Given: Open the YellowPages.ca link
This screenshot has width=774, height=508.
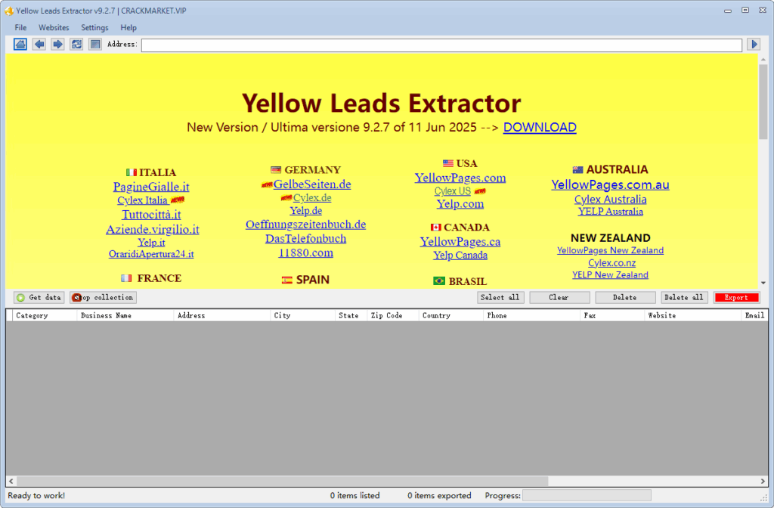Looking at the screenshot, I should 460,241.
